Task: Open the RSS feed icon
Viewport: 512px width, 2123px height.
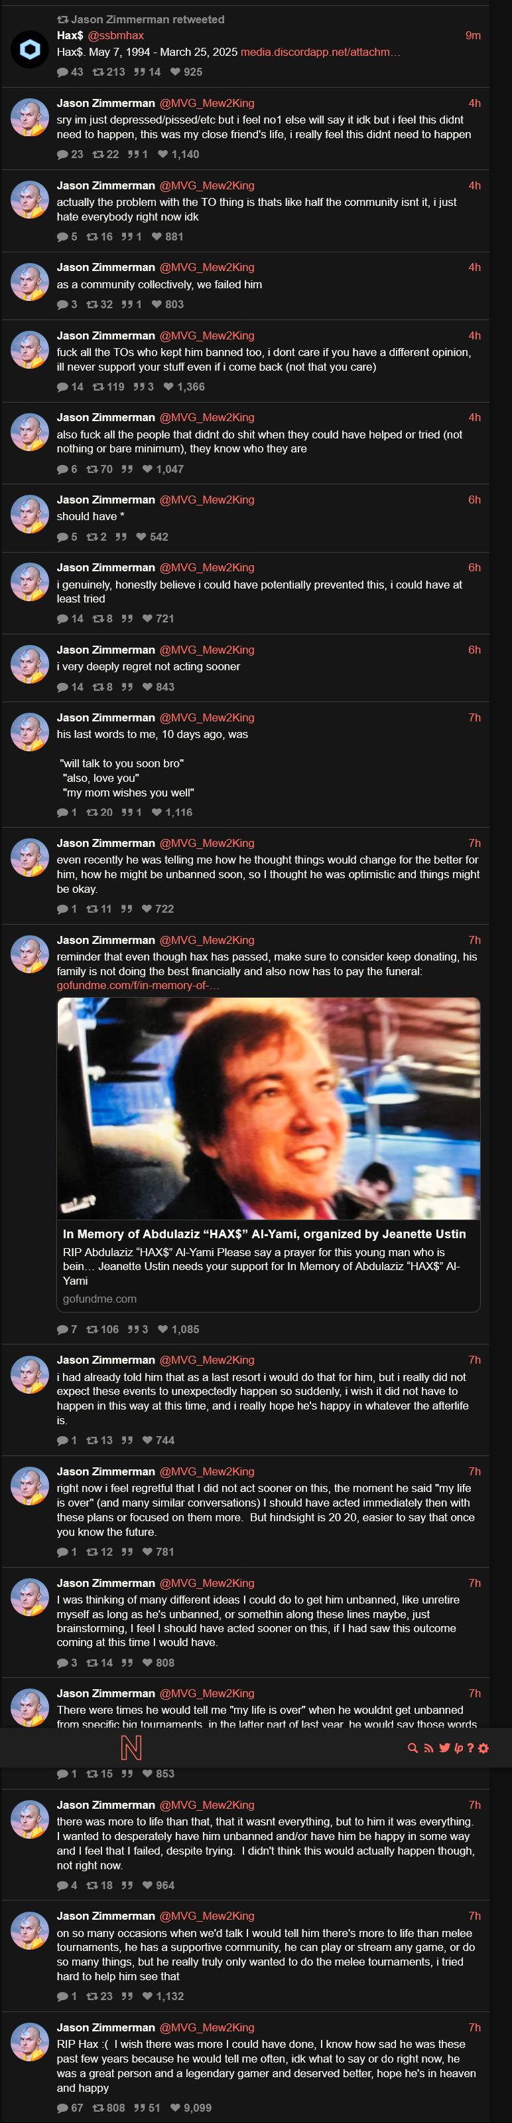Action: tap(428, 1748)
